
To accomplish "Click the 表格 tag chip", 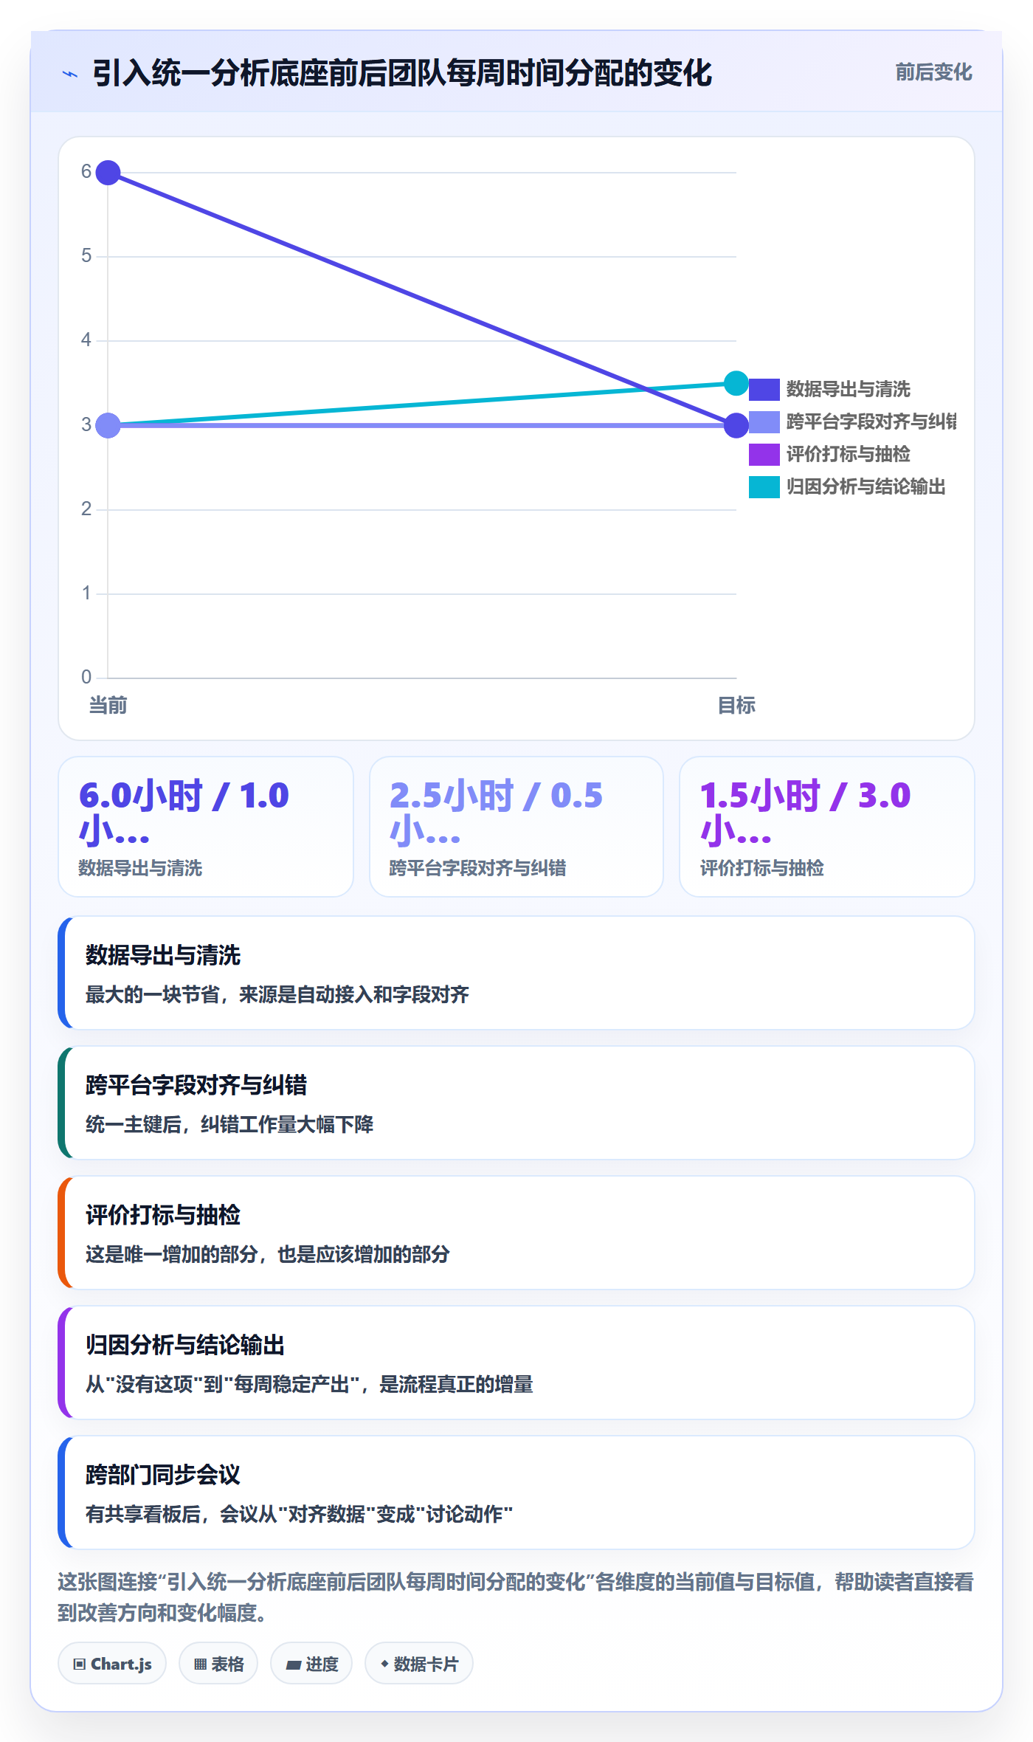I will [x=218, y=1664].
